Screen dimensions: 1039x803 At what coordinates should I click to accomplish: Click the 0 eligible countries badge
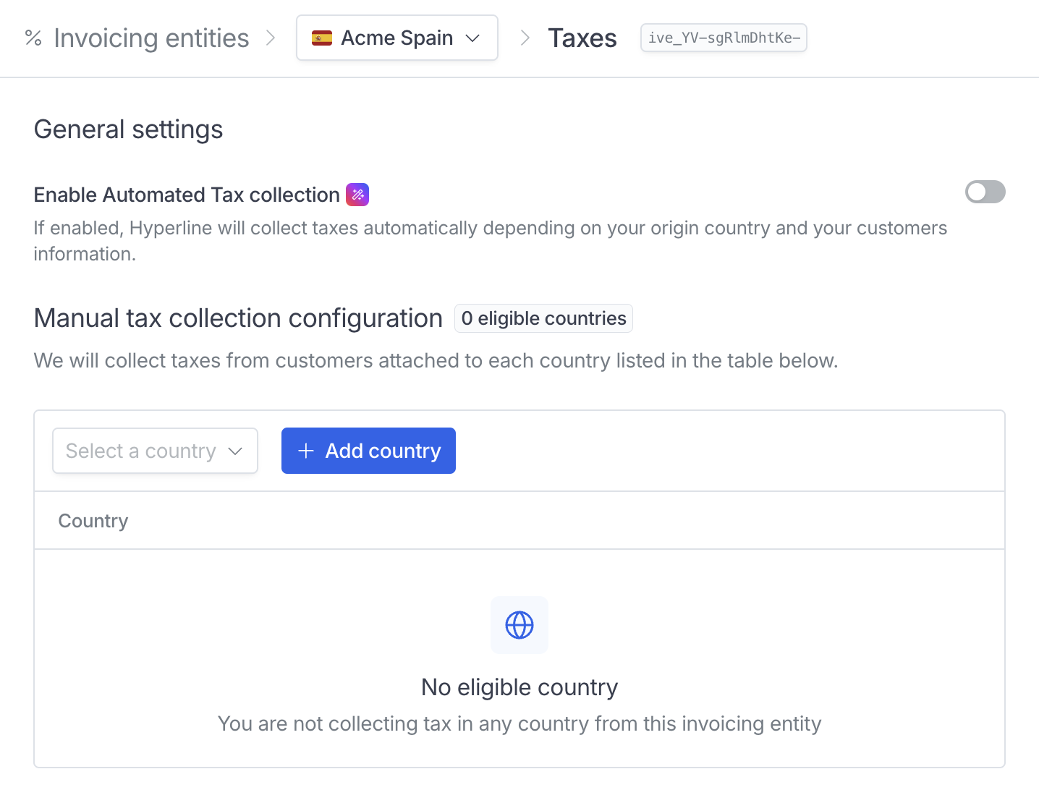[543, 318]
